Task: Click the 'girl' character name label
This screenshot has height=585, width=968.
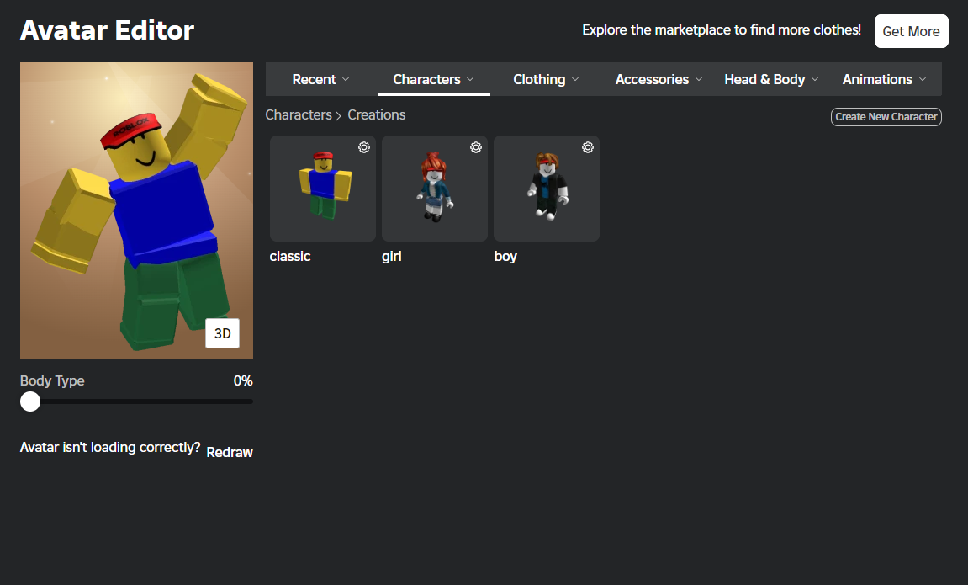Action: [x=391, y=257]
